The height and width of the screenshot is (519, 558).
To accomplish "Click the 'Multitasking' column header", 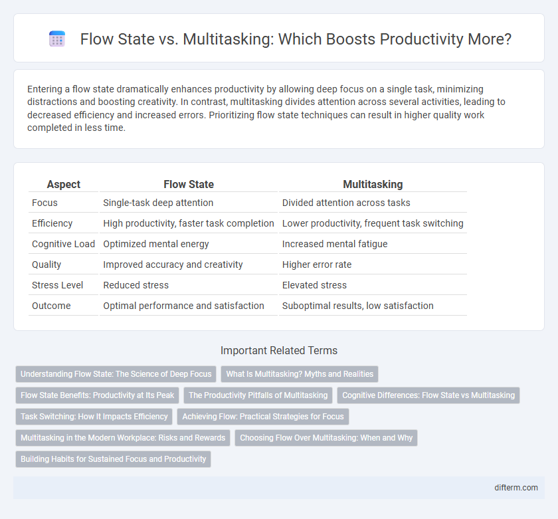I will click(373, 184).
